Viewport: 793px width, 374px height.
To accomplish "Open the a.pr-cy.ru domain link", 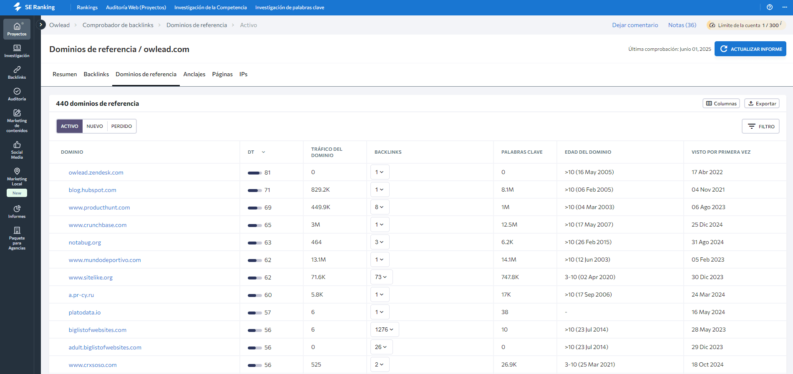I will point(81,295).
